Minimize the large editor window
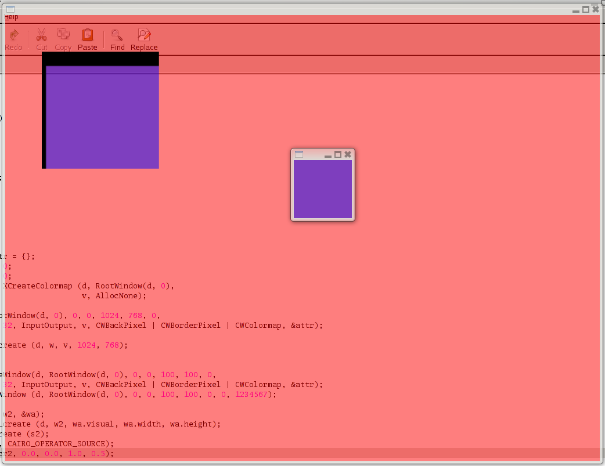This screenshot has width=605, height=466. (576, 10)
